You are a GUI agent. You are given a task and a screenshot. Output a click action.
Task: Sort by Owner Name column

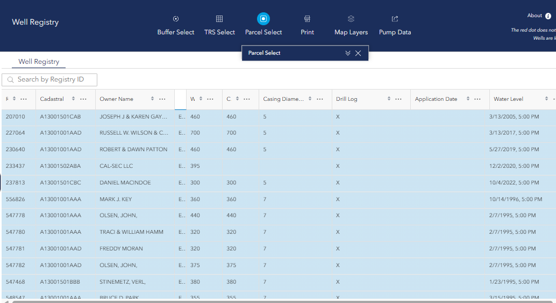(153, 99)
